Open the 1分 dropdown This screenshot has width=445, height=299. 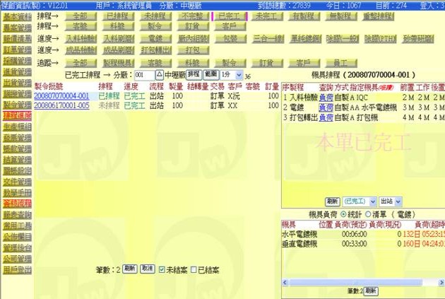[231, 74]
